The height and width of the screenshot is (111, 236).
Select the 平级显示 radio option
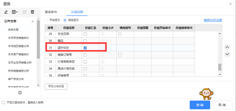(x=46, y=20)
